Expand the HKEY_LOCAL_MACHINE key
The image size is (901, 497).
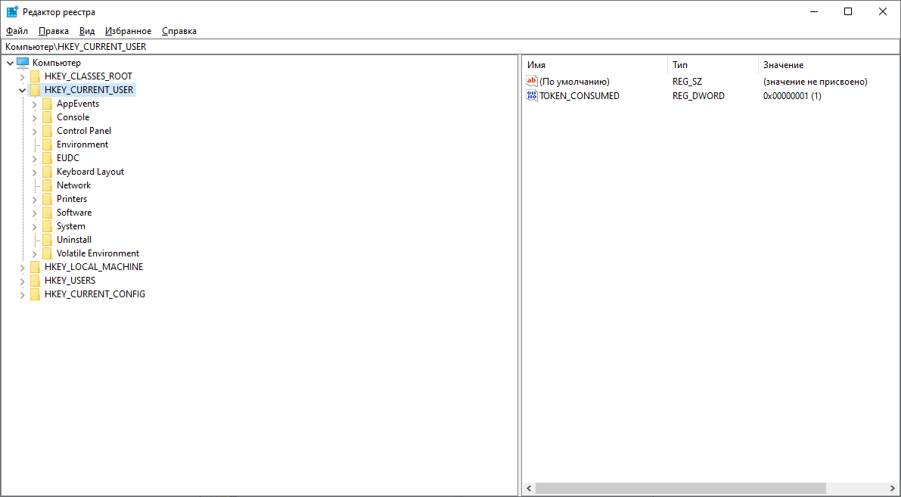[22, 266]
